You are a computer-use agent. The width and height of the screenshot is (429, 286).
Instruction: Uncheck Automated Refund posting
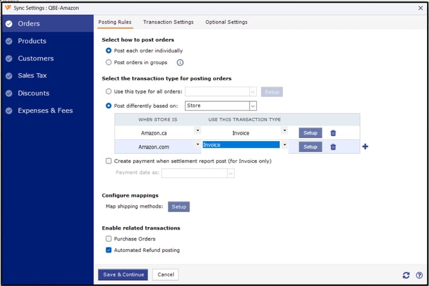pos(108,250)
